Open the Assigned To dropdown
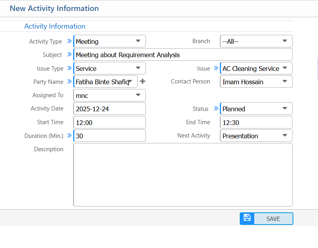The width and height of the screenshot is (318, 248). (x=110, y=95)
